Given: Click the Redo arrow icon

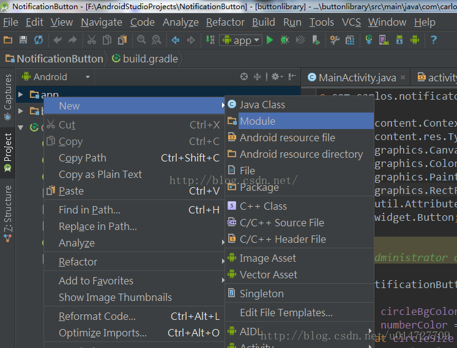Looking at the screenshot, I should point(73,40).
